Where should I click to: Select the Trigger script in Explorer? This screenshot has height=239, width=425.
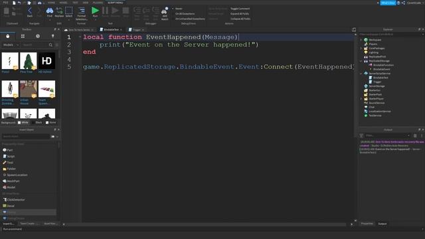click(377, 82)
